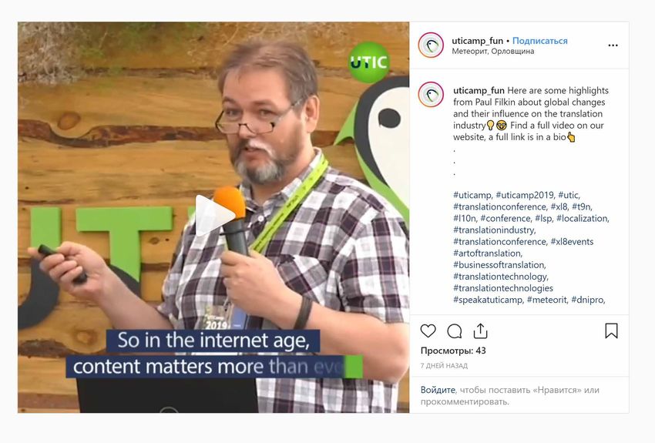Viewport: 655px width, 443px height.
Task: Open the post timestamp 7 дней назад
Action: click(x=444, y=366)
